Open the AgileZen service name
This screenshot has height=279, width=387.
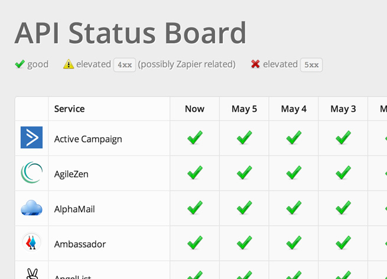coord(71,174)
